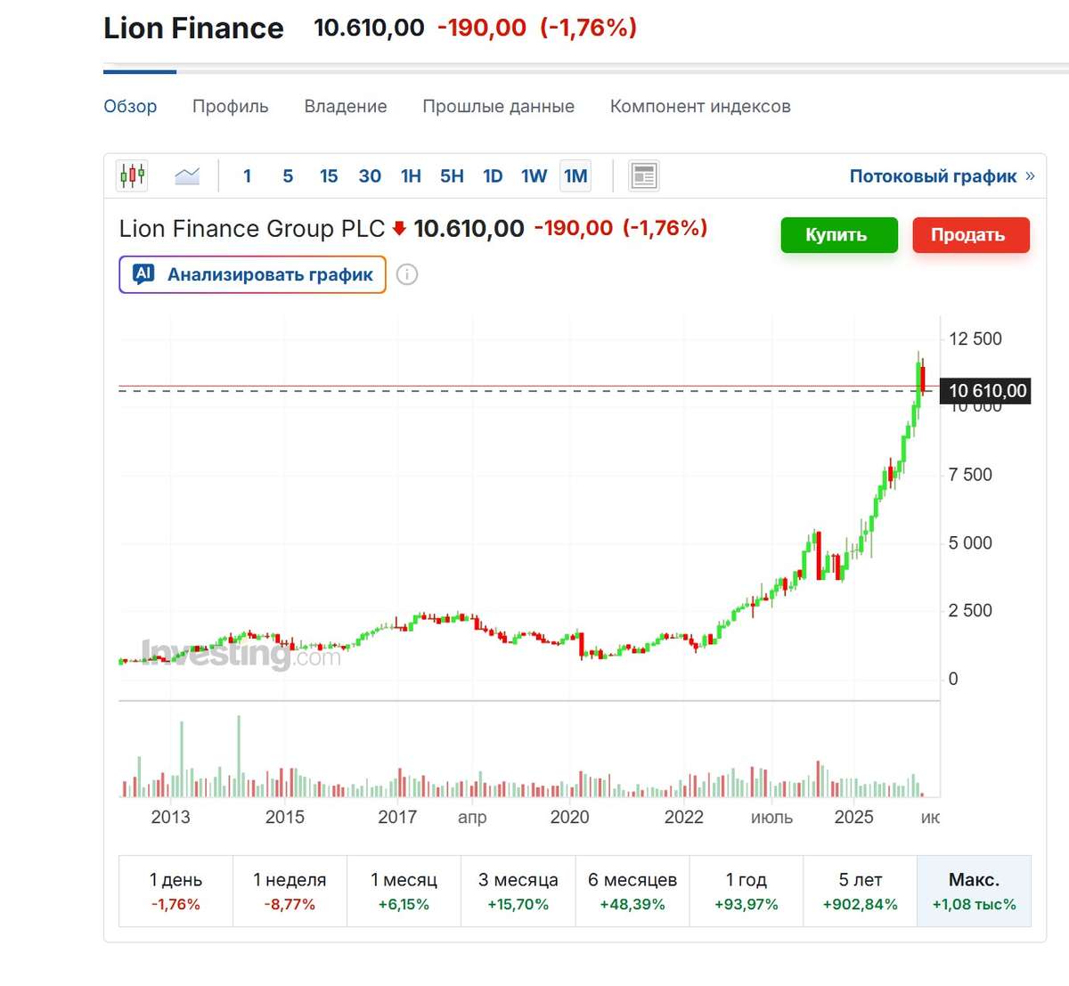
Task: Select the 1H interval
Action: click(411, 175)
